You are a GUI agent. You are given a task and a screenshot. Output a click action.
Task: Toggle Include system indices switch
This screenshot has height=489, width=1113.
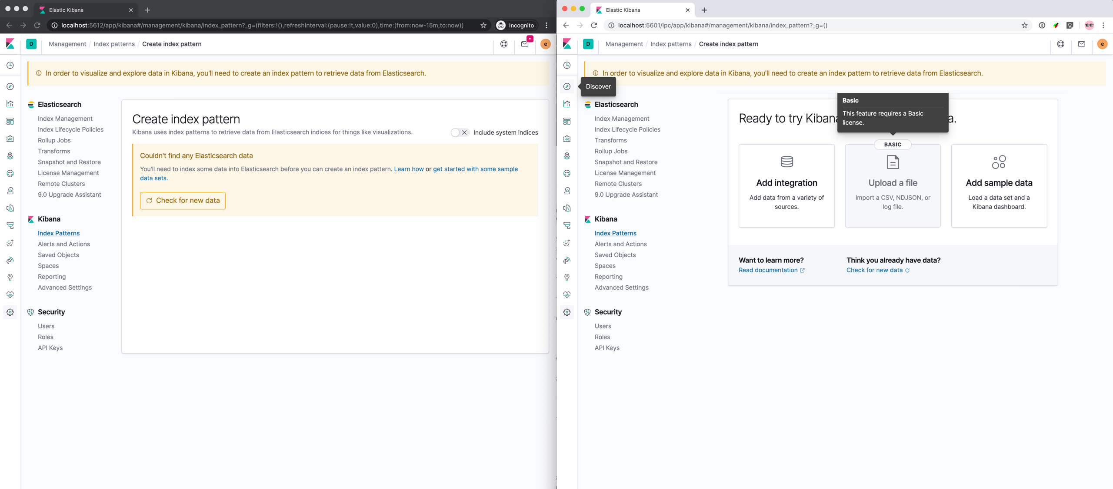tap(460, 132)
